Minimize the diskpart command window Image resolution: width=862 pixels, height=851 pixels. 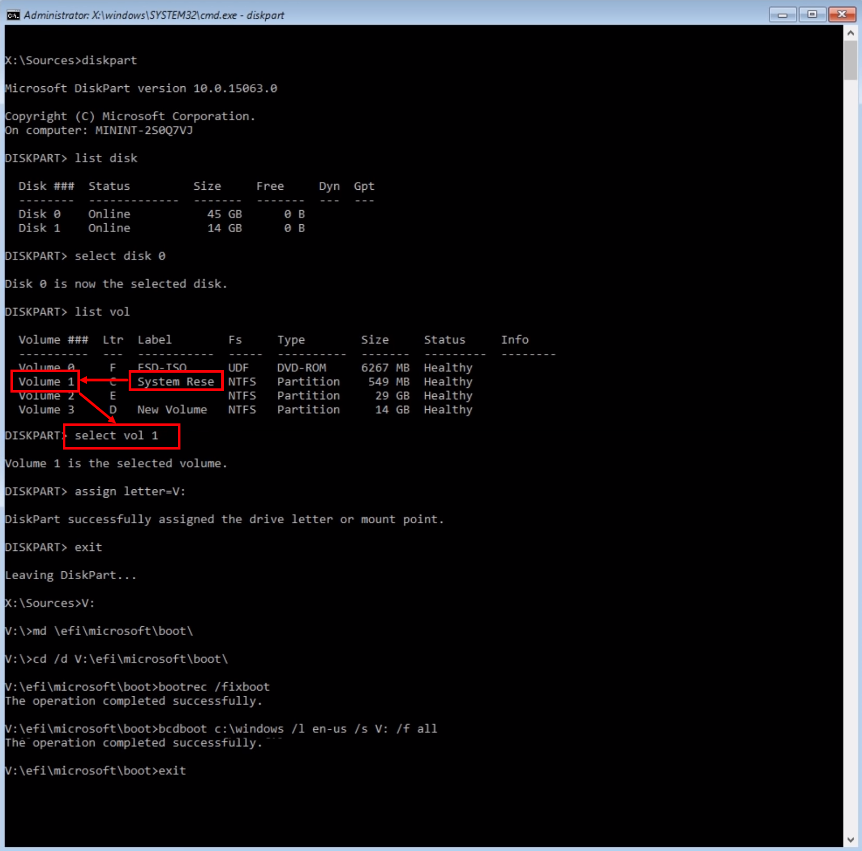(x=782, y=15)
